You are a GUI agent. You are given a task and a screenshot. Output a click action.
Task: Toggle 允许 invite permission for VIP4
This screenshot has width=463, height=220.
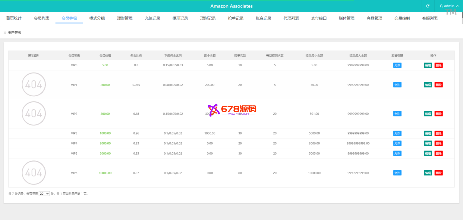coord(397,143)
